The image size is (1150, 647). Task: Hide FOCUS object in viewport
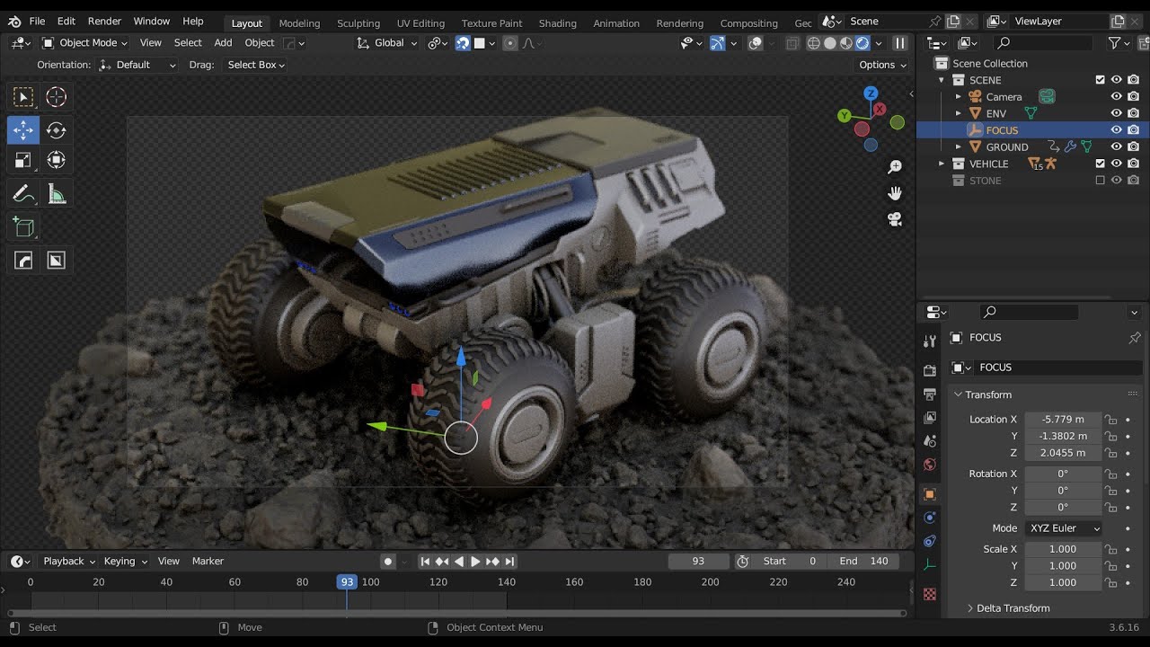[x=1117, y=130]
